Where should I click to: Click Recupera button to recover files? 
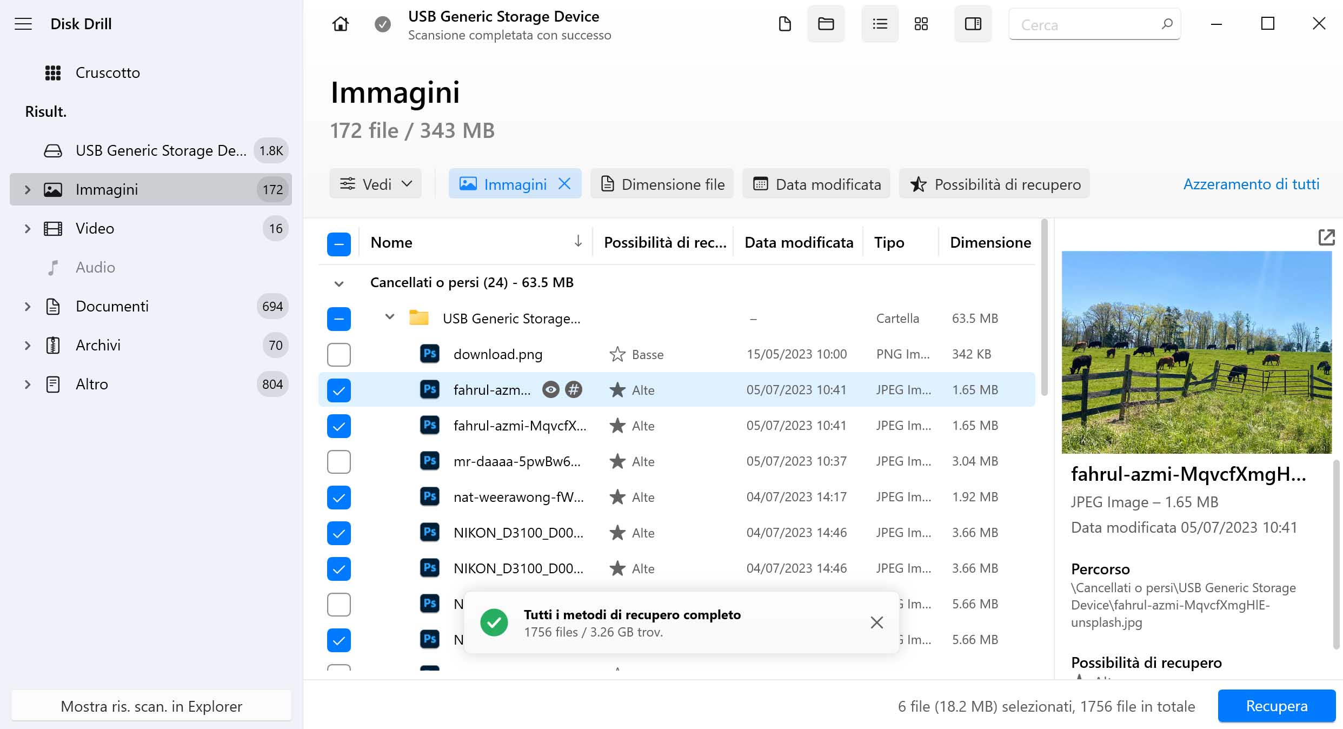click(x=1275, y=706)
